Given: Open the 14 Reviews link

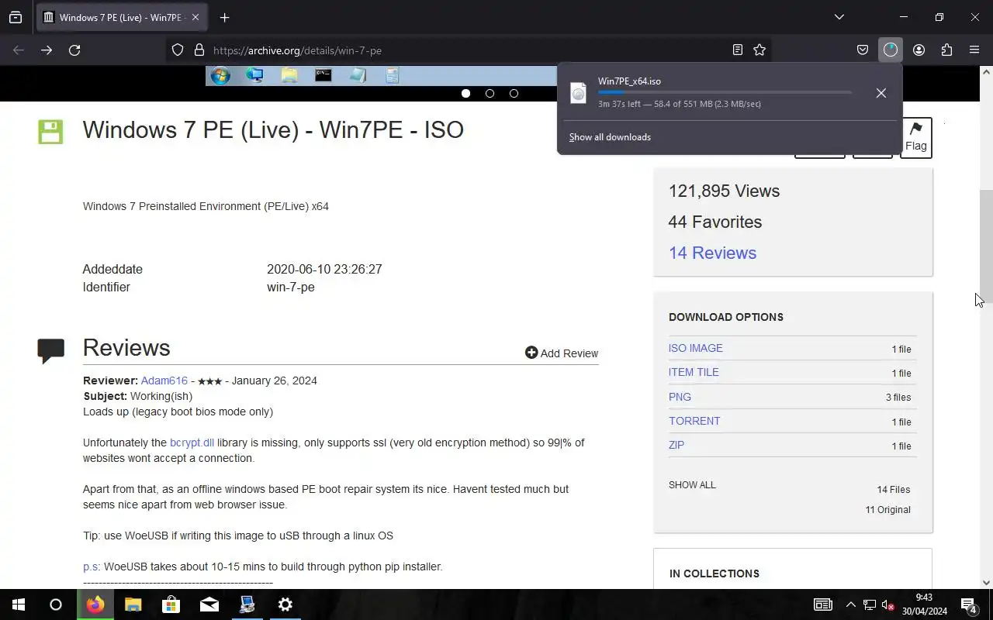Looking at the screenshot, I should (712, 253).
